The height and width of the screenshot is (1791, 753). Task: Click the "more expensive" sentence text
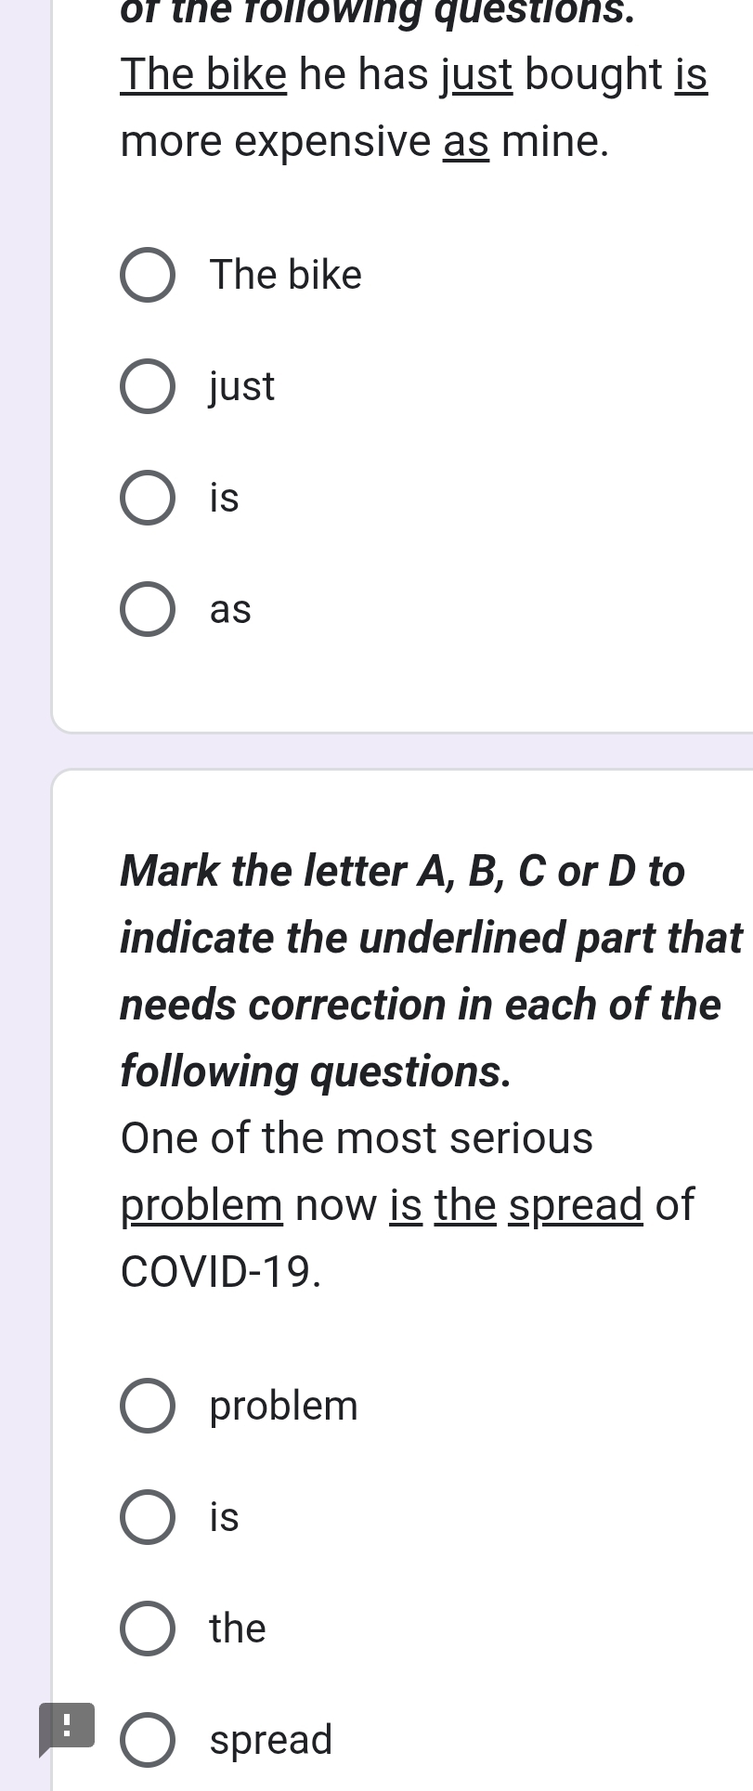276,142
